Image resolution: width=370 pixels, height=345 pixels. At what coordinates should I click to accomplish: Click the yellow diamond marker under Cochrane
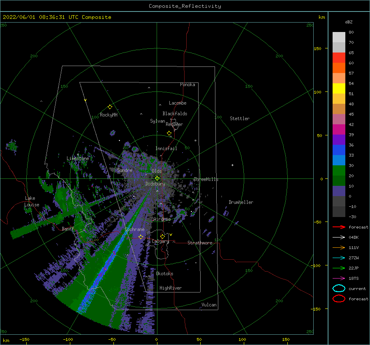click(141, 237)
